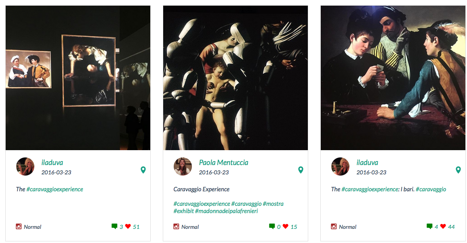Open the Paola Mentuccia username link
This screenshot has height=243, width=467.
(x=223, y=163)
